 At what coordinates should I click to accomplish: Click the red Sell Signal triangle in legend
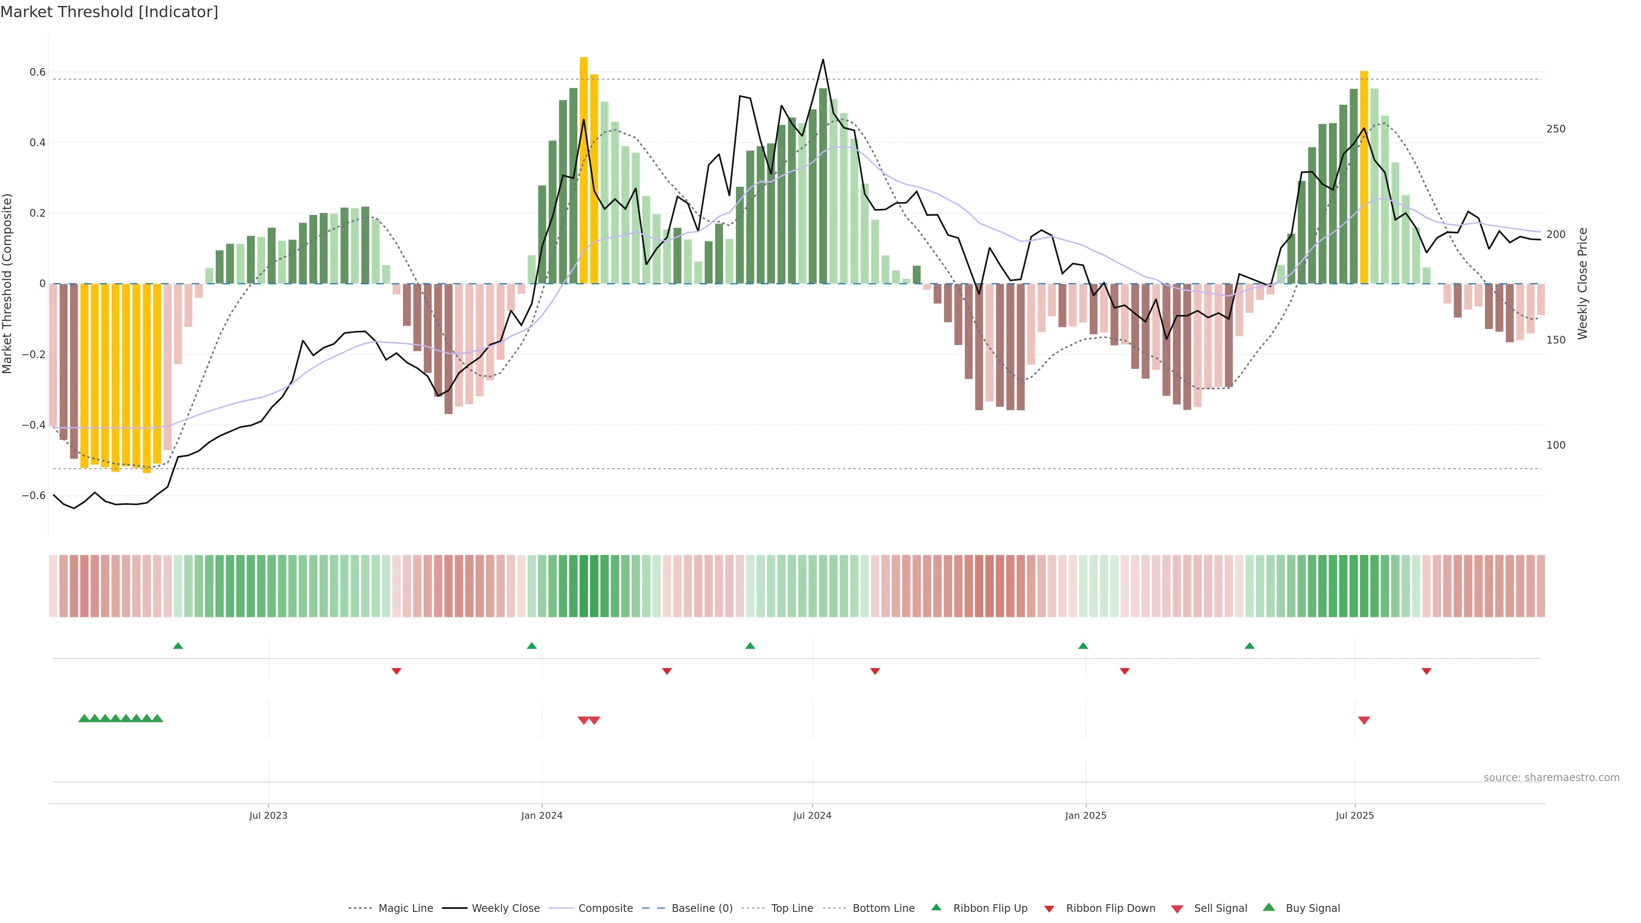(x=1177, y=909)
